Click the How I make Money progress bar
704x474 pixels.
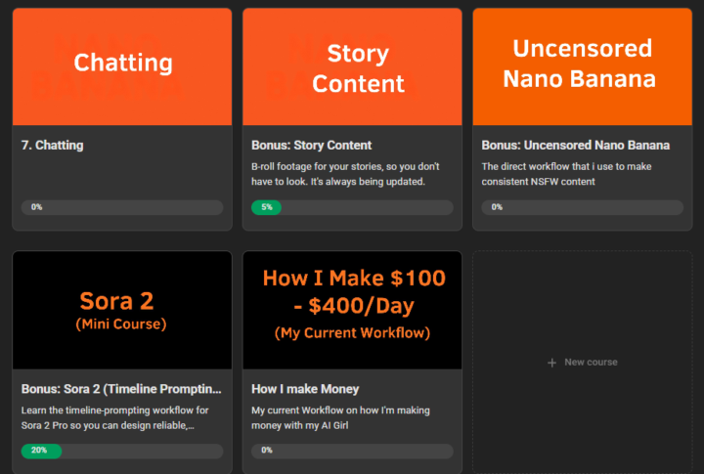[x=352, y=451]
